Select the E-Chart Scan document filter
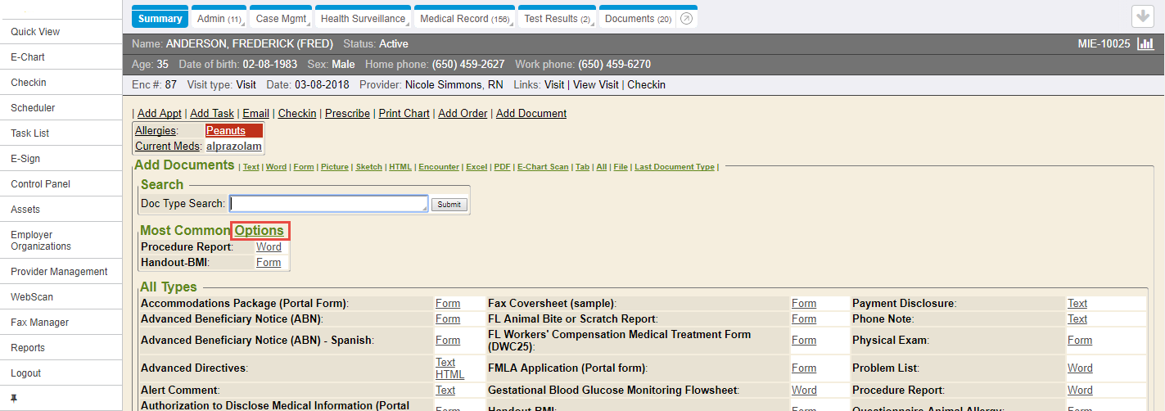 click(543, 167)
